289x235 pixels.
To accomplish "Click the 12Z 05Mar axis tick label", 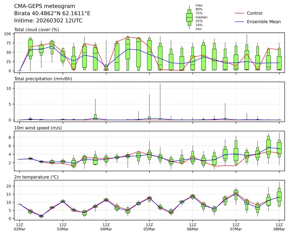I will pos(150,227).
